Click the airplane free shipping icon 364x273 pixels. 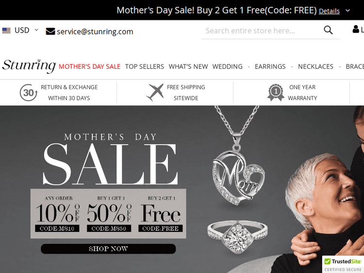click(155, 93)
